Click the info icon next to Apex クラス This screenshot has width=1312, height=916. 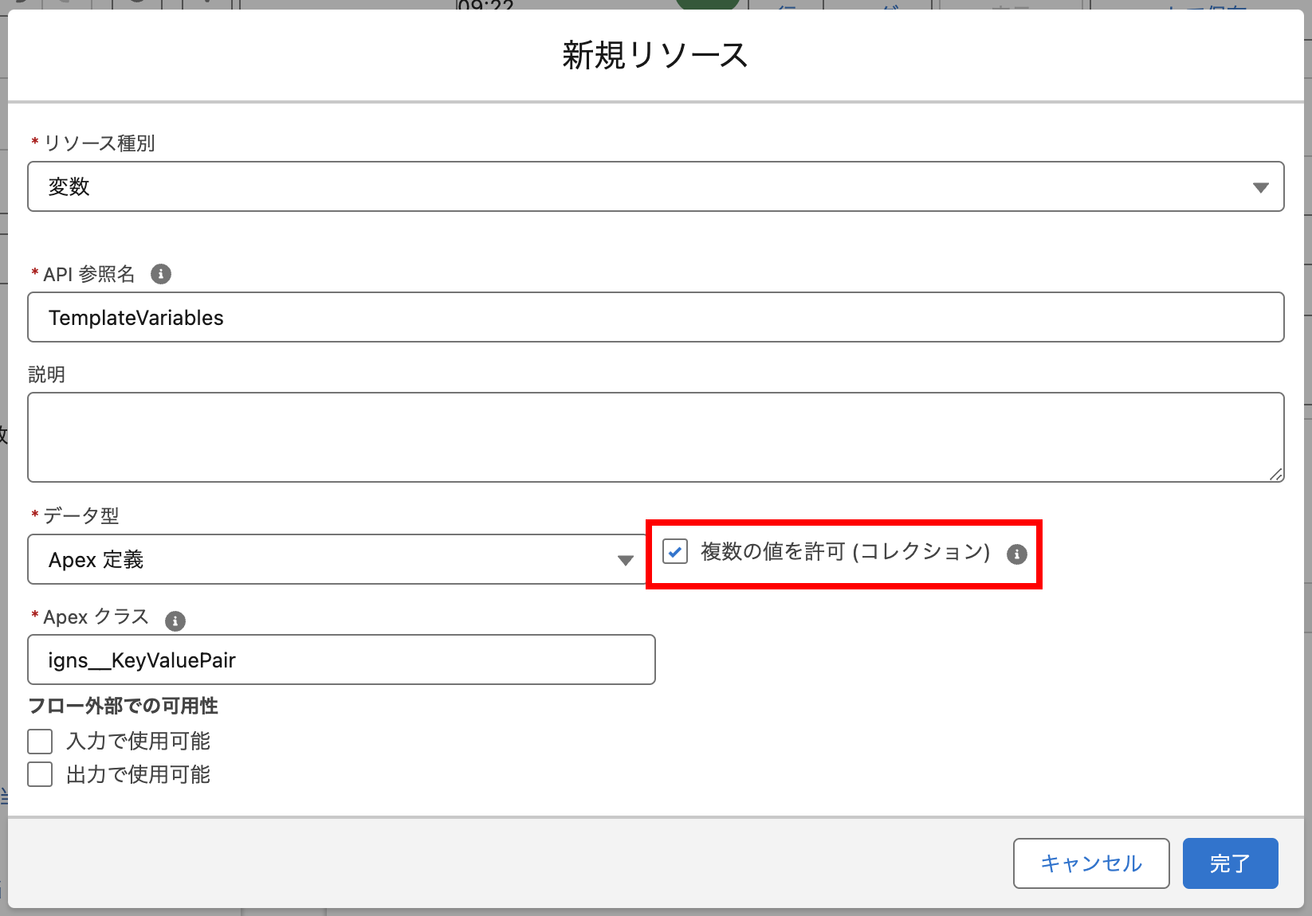pyautogui.click(x=175, y=621)
